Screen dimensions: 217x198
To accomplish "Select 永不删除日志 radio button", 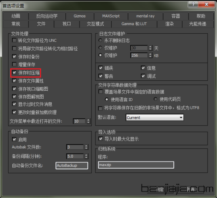I will pyautogui.click(x=100, y=40).
